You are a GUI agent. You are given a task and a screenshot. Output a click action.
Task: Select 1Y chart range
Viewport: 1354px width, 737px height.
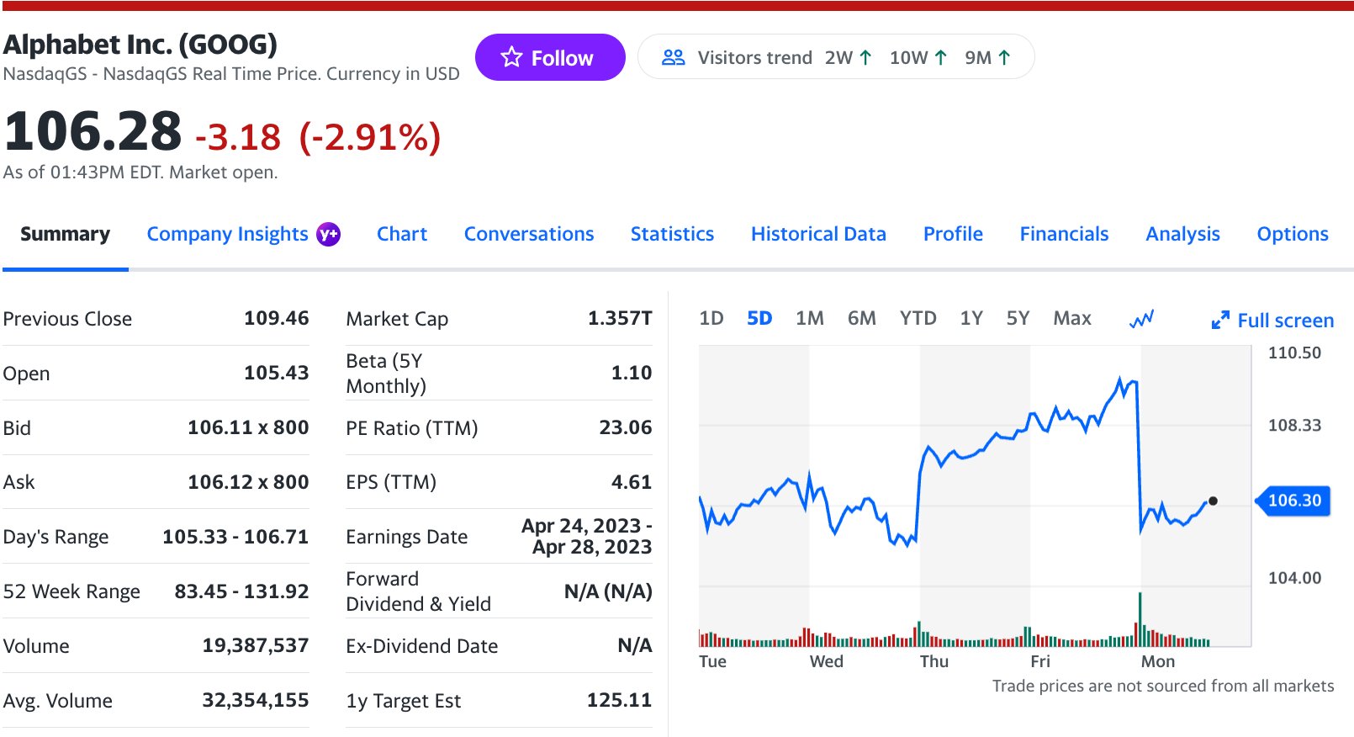click(x=971, y=318)
